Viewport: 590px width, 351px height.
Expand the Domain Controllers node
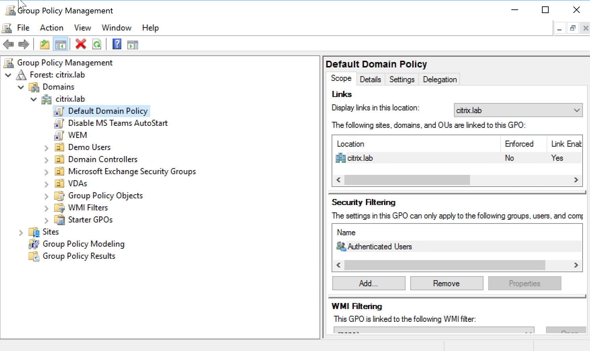[46, 159]
